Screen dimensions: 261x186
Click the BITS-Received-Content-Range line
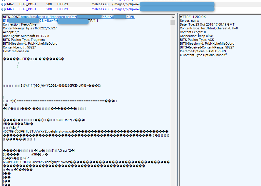coord(207,47)
